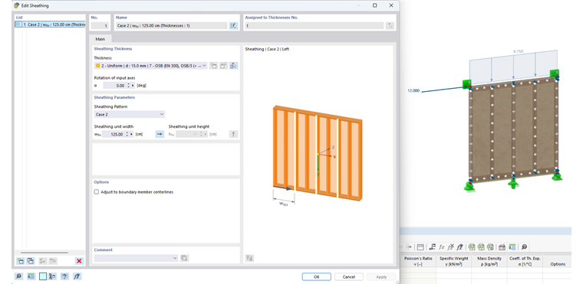The width and height of the screenshot is (583, 284).
Task: Click the stair-step icon in table toolbar
Action: [x=432, y=247]
